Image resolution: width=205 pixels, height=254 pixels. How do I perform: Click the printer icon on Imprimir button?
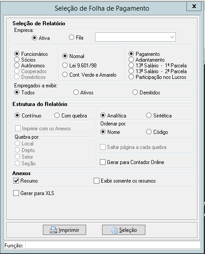pyautogui.click(x=53, y=230)
